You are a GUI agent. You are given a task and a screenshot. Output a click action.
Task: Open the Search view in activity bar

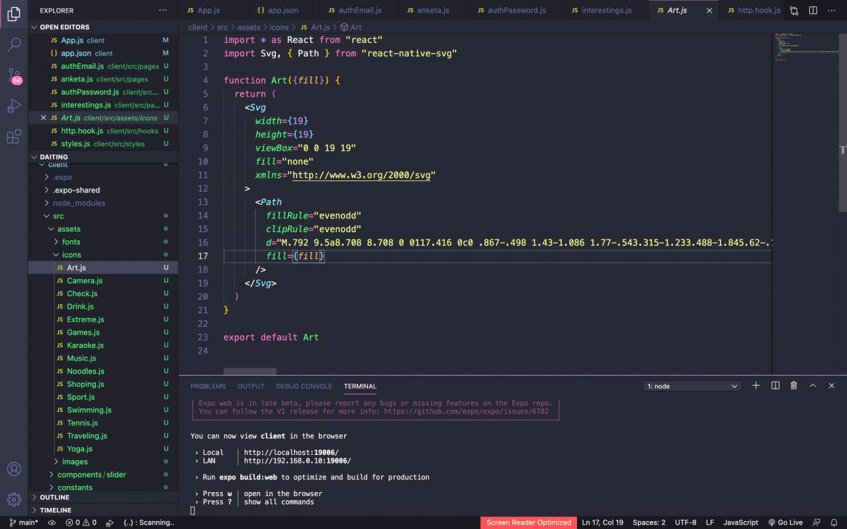14,44
